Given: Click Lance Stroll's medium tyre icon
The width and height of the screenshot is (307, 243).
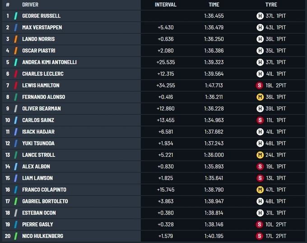Looking at the screenshot, I should point(260,155).
